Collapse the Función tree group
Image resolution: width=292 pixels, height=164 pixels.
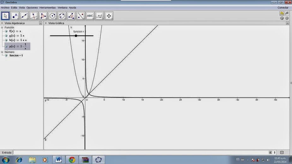(2, 27)
